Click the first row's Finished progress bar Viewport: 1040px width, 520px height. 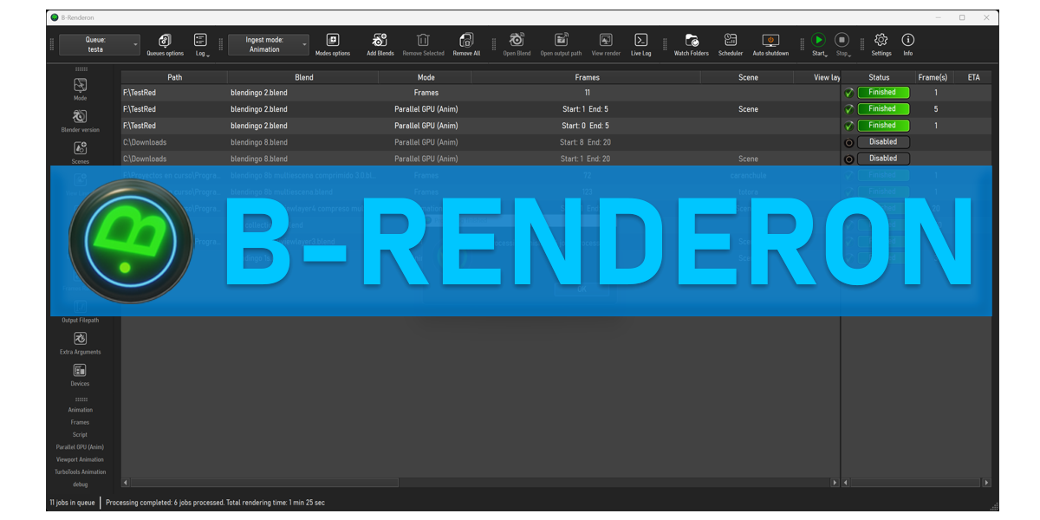pyautogui.click(x=883, y=92)
